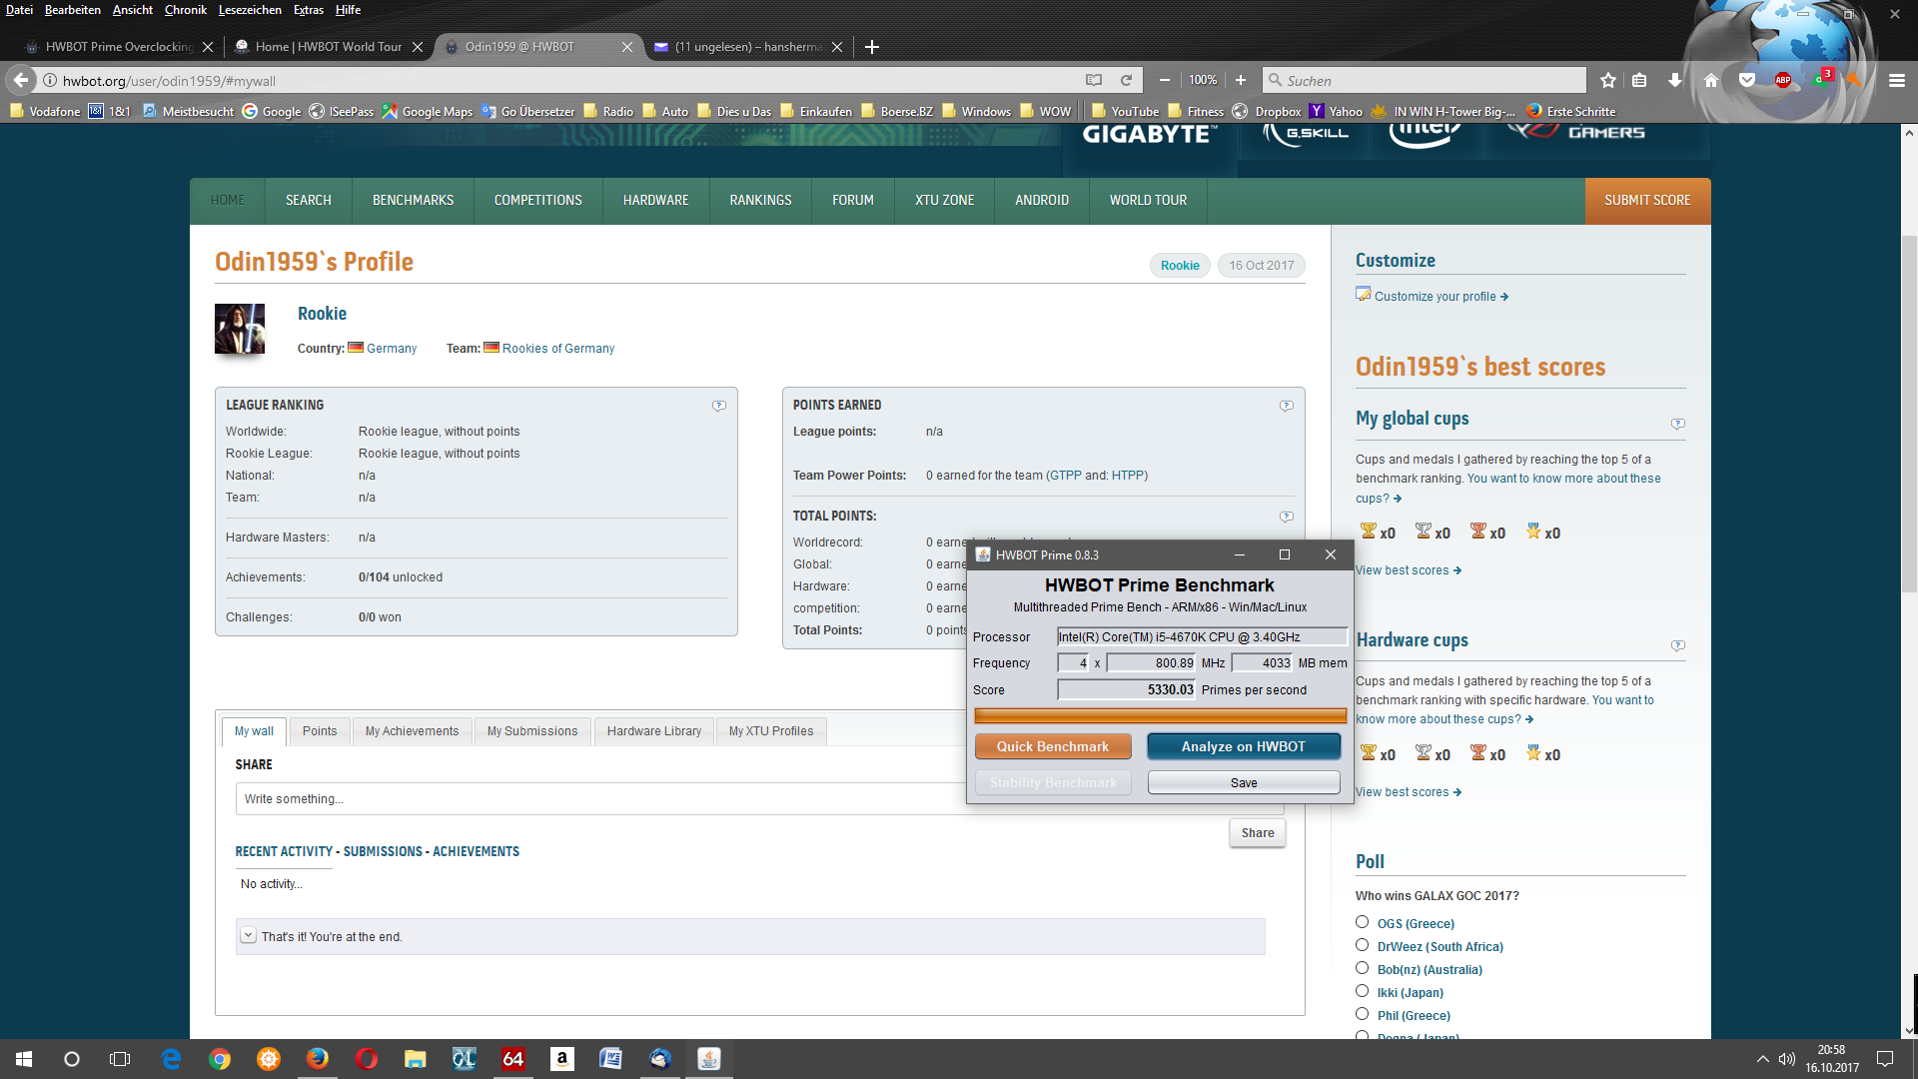Select poll option OGS (Greece)
Viewport: 1918px width, 1079px height.
1362,922
